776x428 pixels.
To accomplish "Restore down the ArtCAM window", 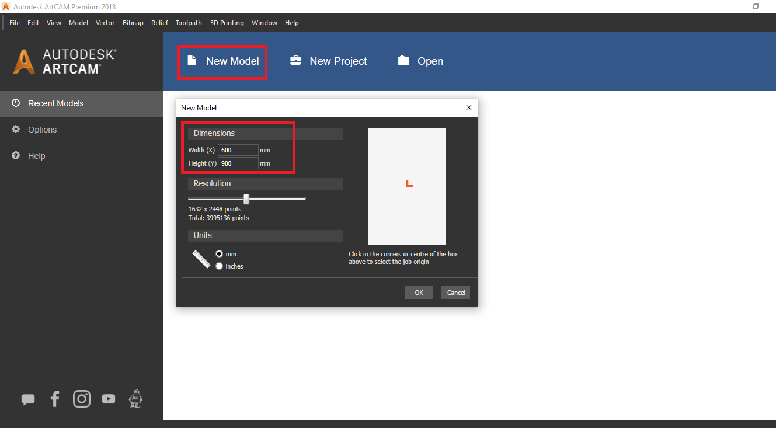I will pos(756,6).
